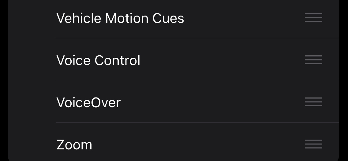Tap three-line grip icon in Zoom row
The width and height of the screenshot is (348, 161).
coord(313,144)
